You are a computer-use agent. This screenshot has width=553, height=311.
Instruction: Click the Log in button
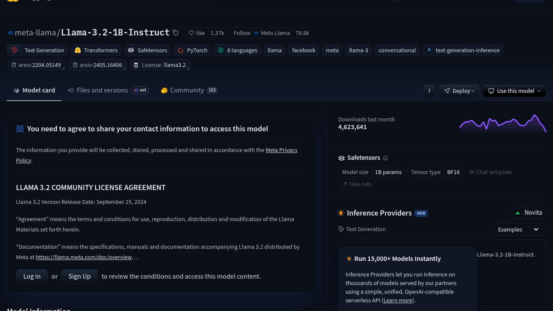pyautogui.click(x=32, y=276)
